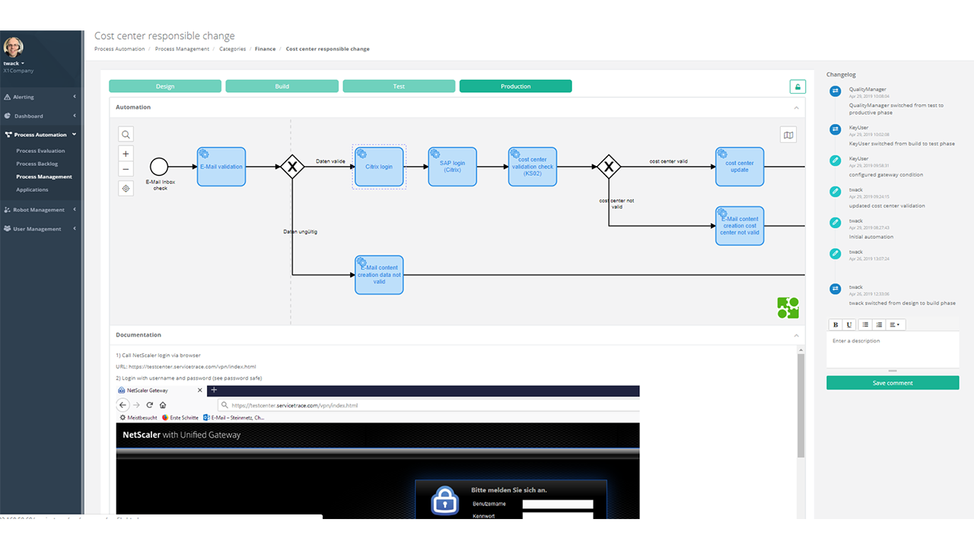This screenshot has width=974, height=548.
Task: Open the Finance breadcrumb link
Action: pos(265,48)
